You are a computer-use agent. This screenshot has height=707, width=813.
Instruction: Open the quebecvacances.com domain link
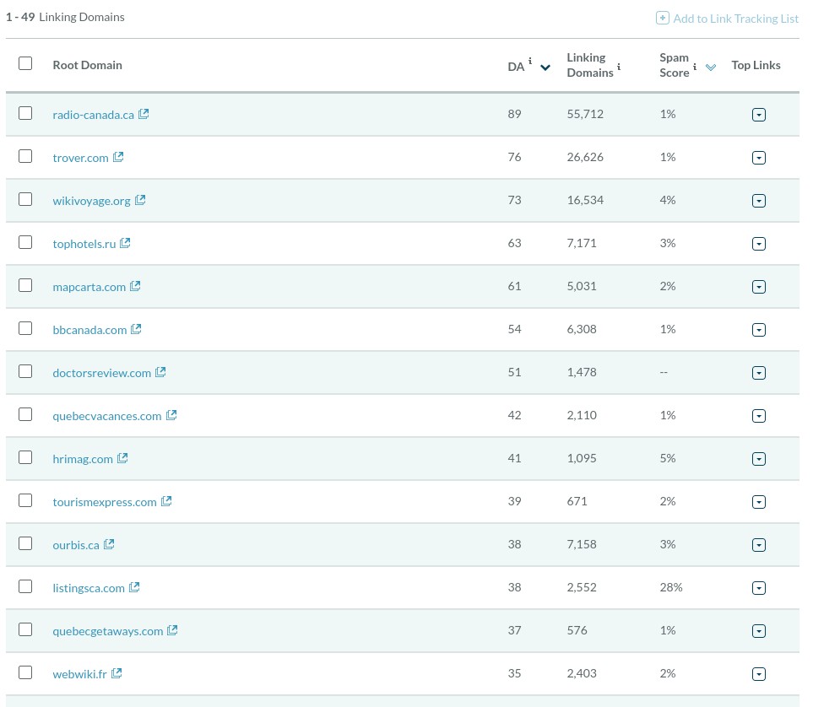107,416
